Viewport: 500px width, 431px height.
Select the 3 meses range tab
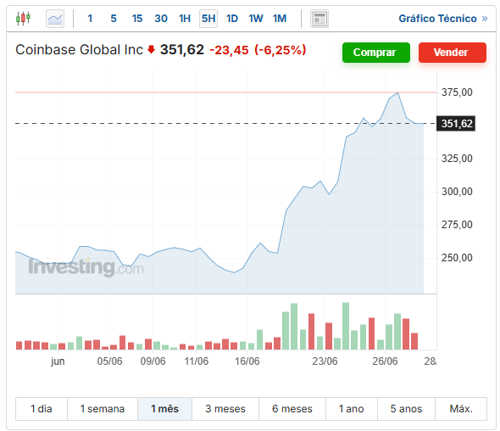point(225,409)
